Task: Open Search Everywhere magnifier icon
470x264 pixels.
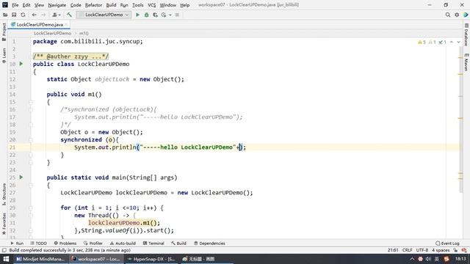Action: click(447, 15)
